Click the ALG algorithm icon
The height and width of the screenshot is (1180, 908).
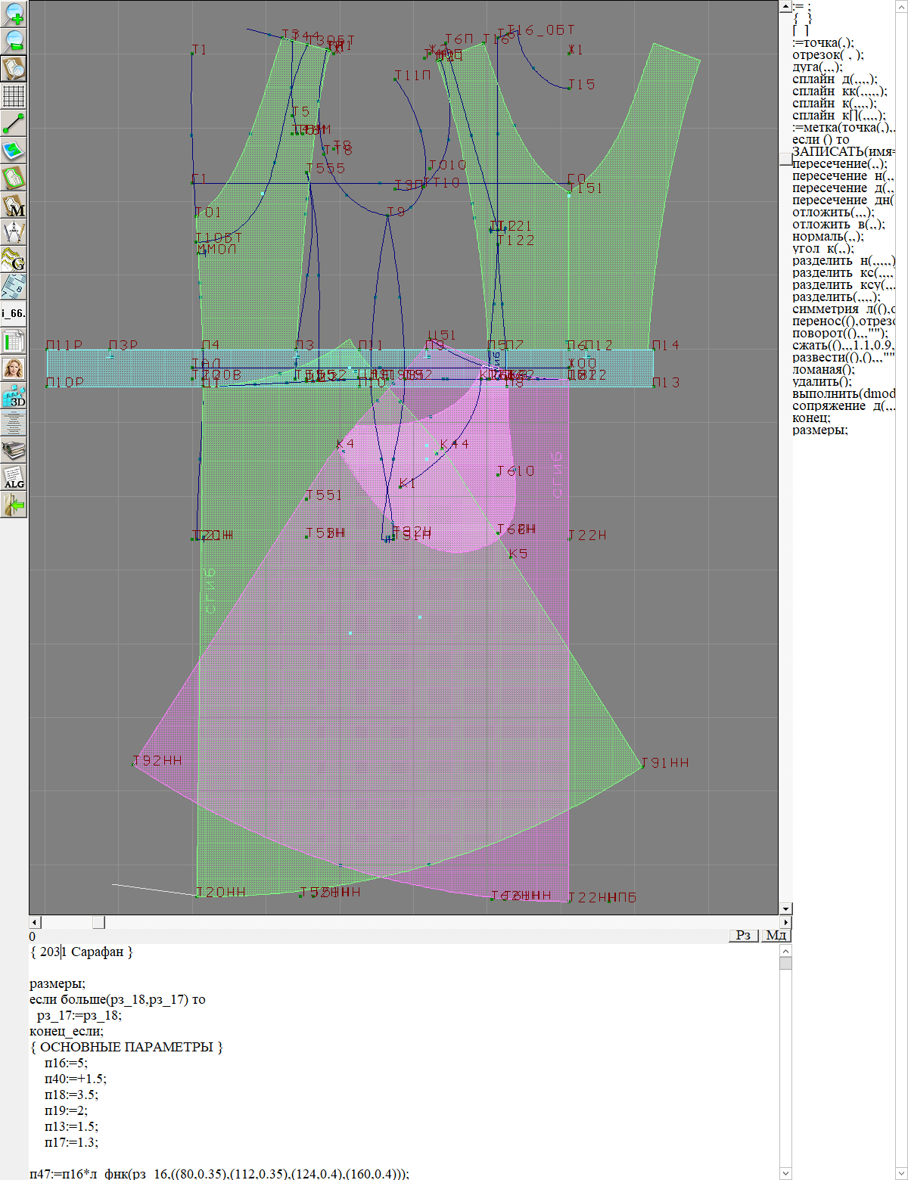pyautogui.click(x=14, y=477)
